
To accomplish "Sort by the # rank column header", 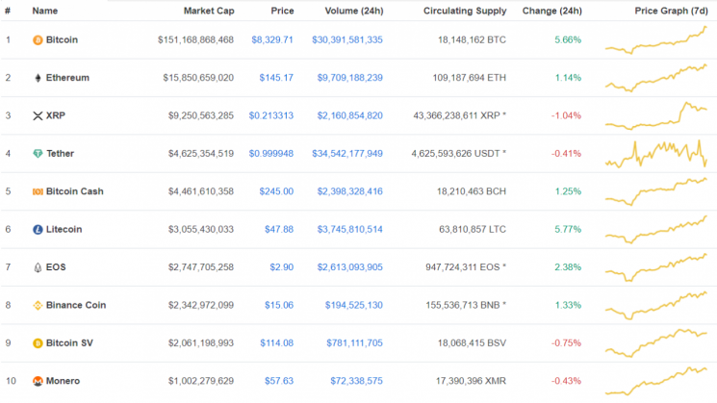I will [x=8, y=11].
